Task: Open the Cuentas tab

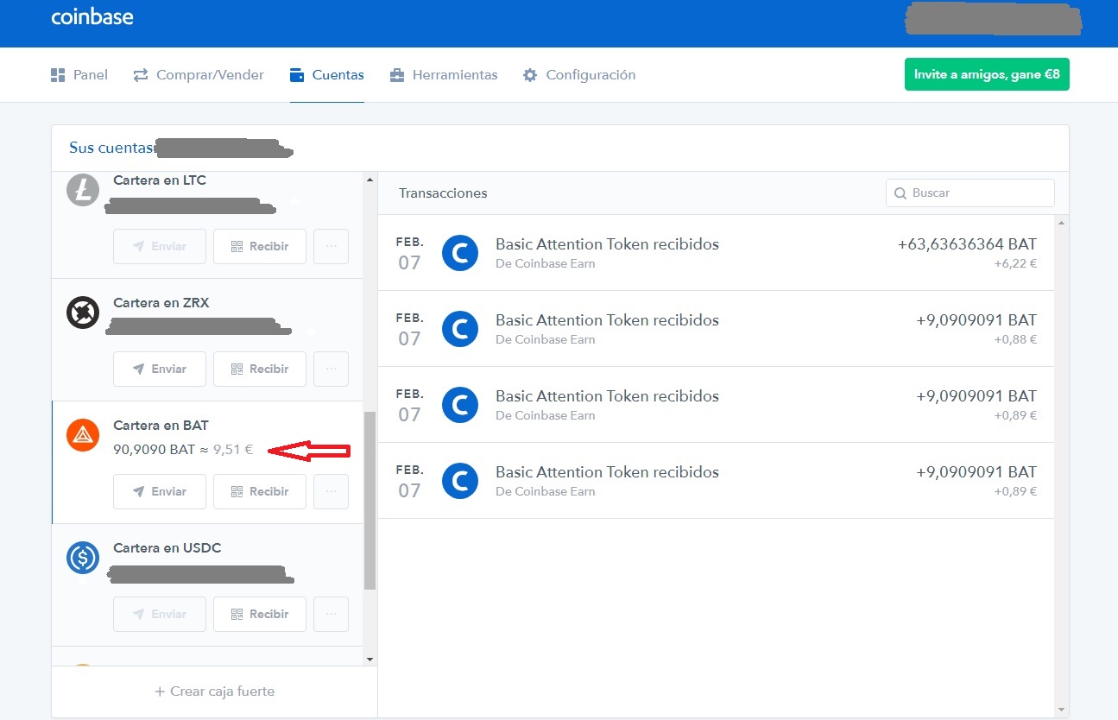Action: click(327, 75)
